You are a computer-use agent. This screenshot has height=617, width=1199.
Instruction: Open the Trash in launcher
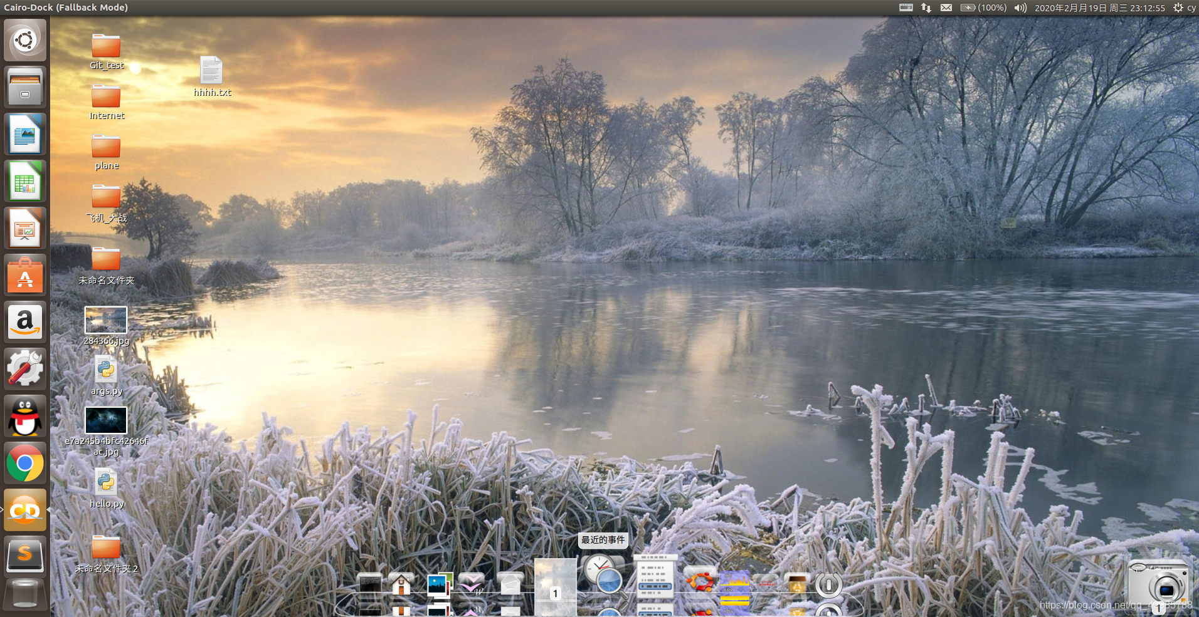(25, 595)
